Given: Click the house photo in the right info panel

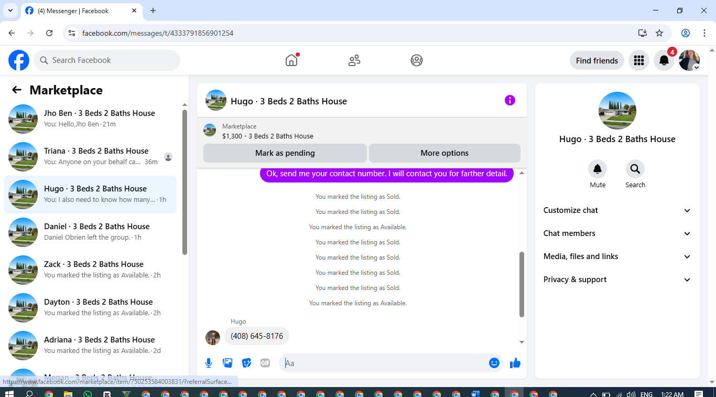Looking at the screenshot, I should click(x=617, y=111).
